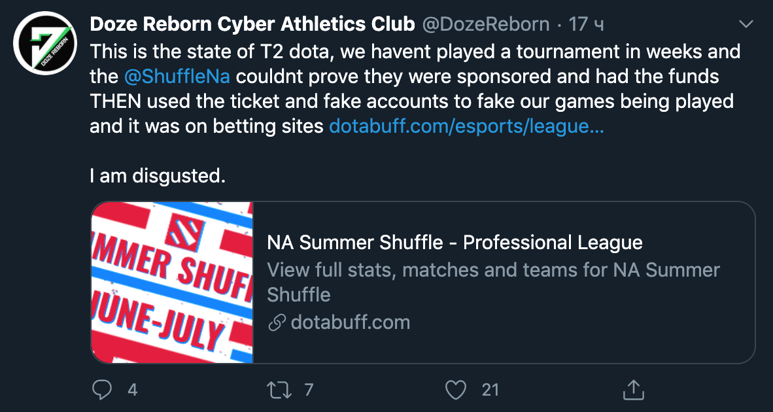Screen dimensions: 773x412
Task: Click the Doze Reborn profile avatar
Action: coord(44,43)
